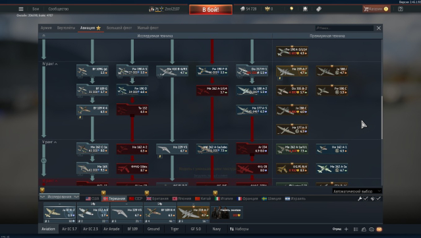Open the Автоматический выбор dropdown

[357, 191]
